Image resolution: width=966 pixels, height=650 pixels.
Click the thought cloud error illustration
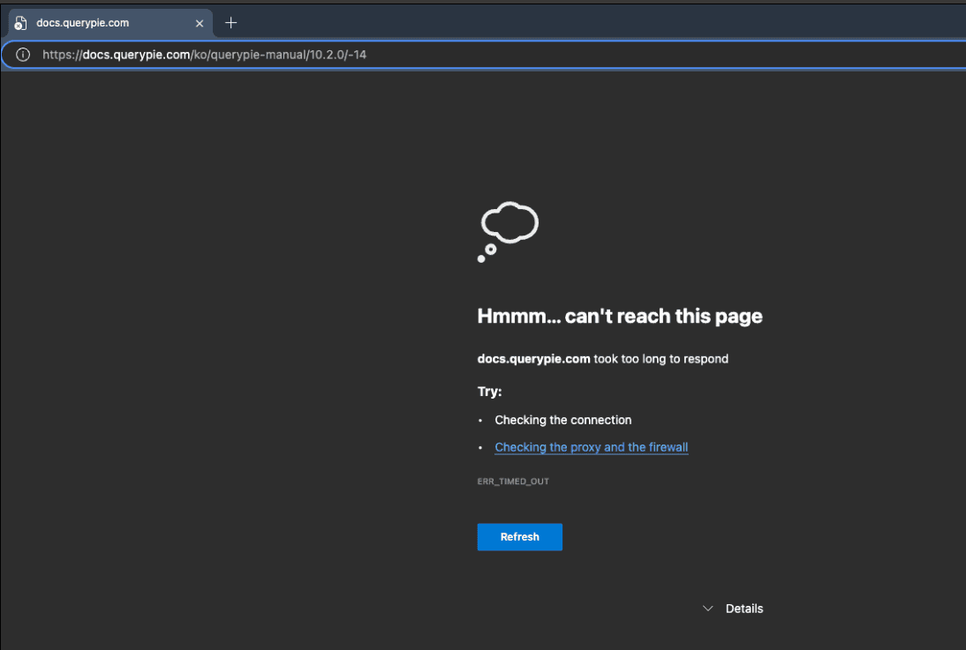(x=509, y=224)
